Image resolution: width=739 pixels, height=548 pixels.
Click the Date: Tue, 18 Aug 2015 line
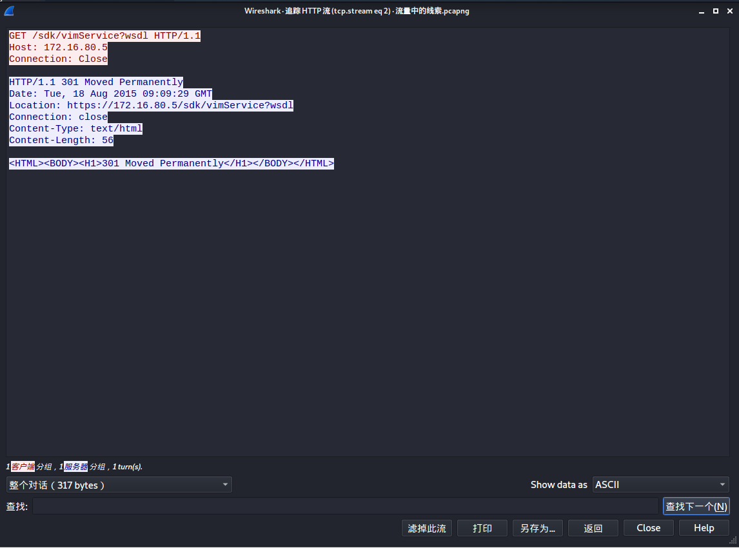[111, 93]
